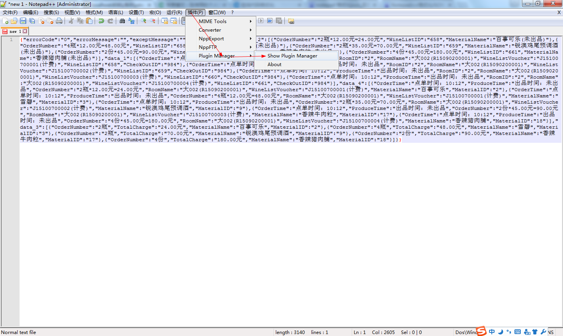Create a new file with the New toolbar icon
Viewport: 563px width, 336px height.
click(5, 21)
